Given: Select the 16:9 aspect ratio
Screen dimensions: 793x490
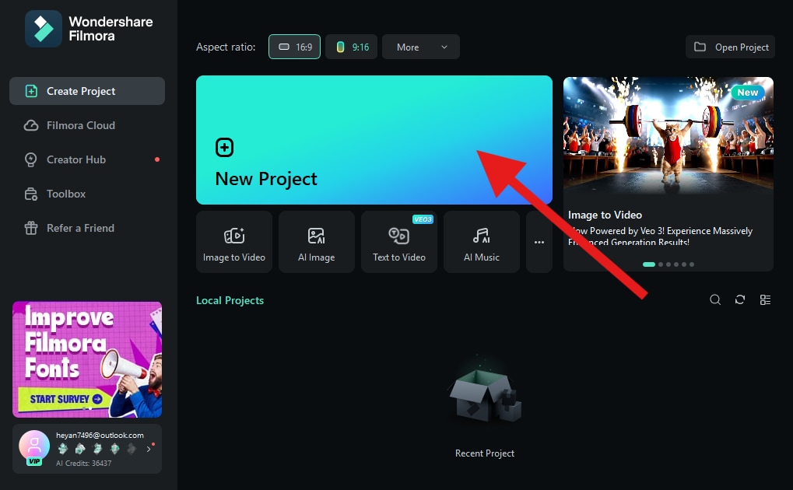Looking at the screenshot, I should point(294,47).
